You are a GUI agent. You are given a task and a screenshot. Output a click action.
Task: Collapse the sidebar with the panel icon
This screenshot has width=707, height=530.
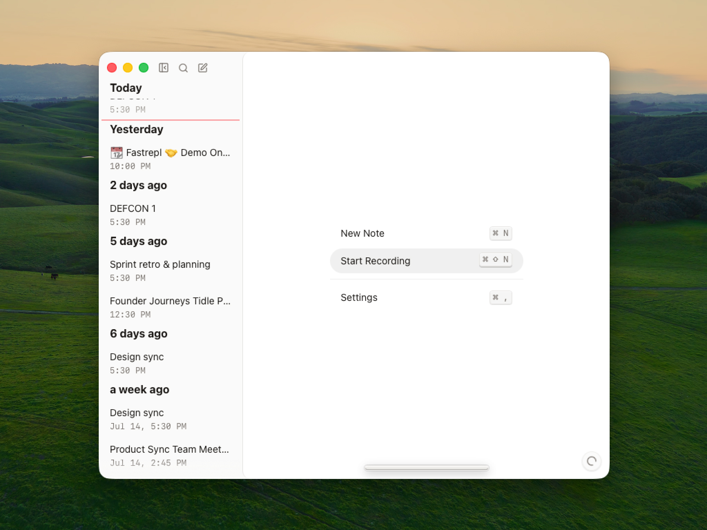(164, 68)
